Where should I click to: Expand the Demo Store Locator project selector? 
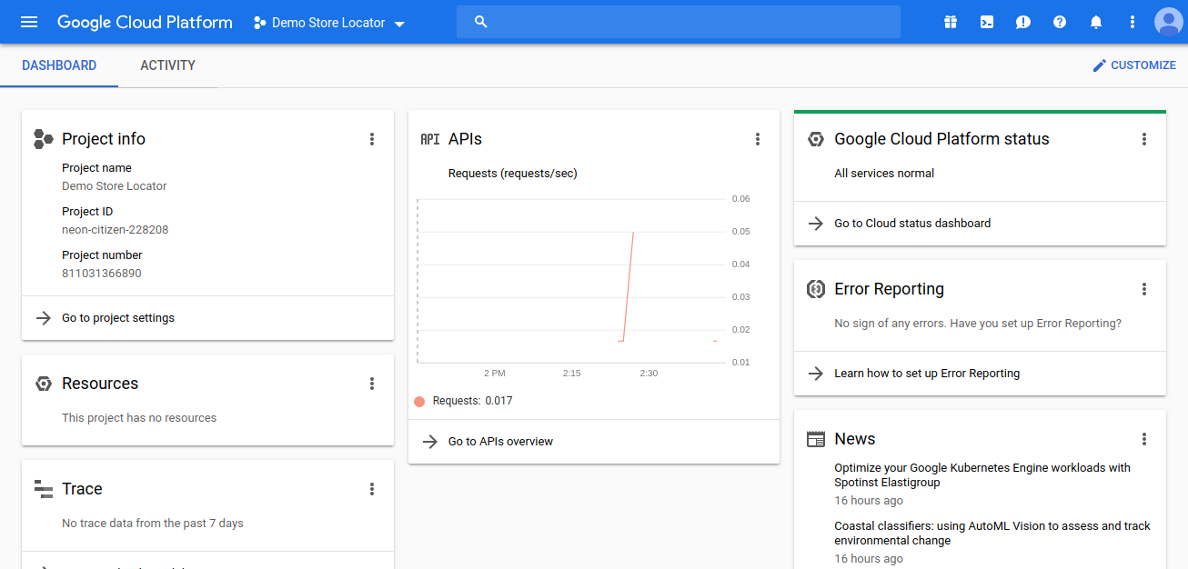329,23
